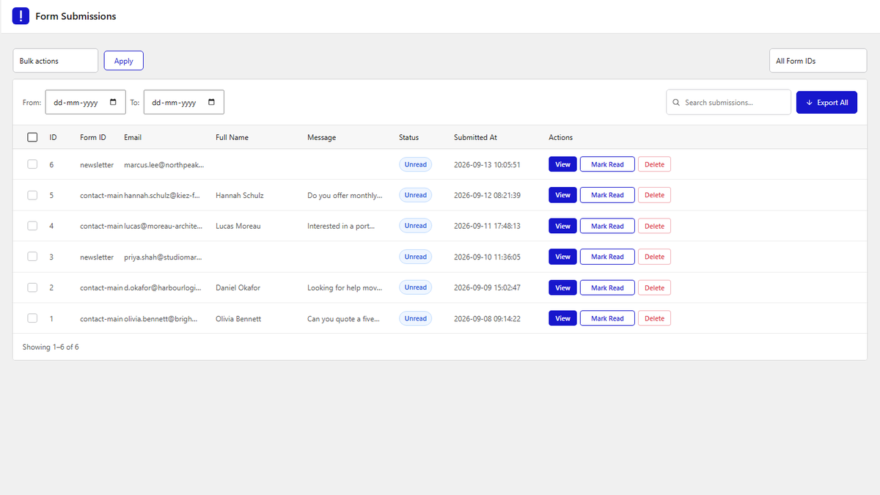Screen dimensions: 880x495
Task: Delete Daniel Okafor's submission
Action: click(654, 287)
